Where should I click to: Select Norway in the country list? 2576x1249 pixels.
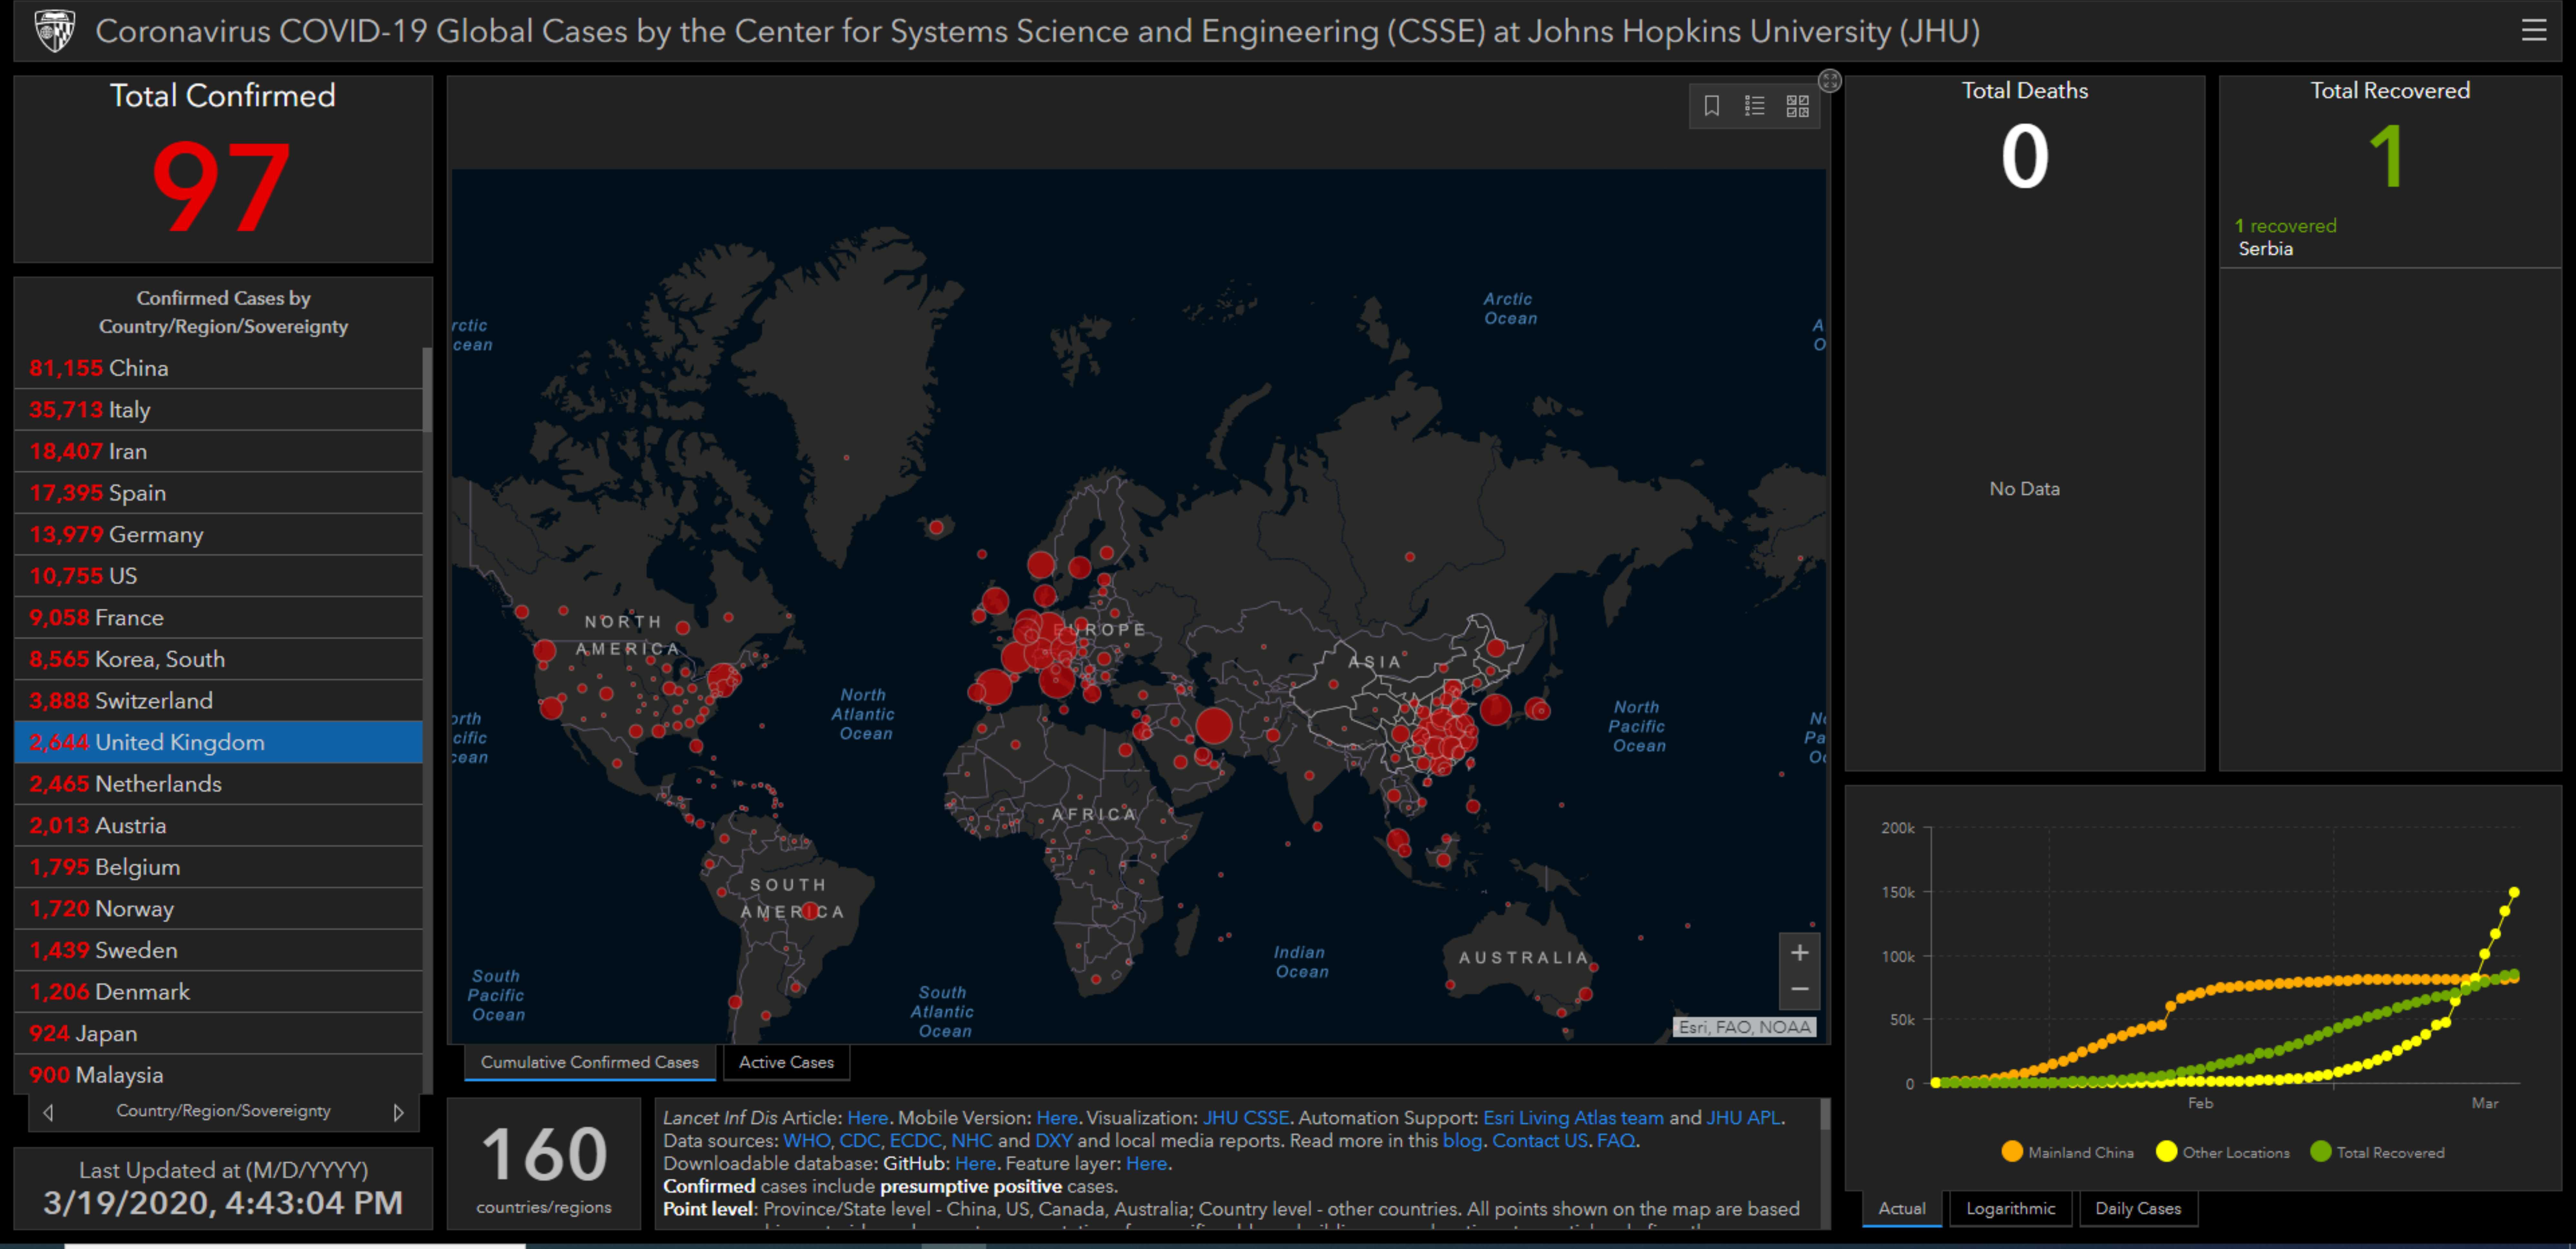(218, 909)
